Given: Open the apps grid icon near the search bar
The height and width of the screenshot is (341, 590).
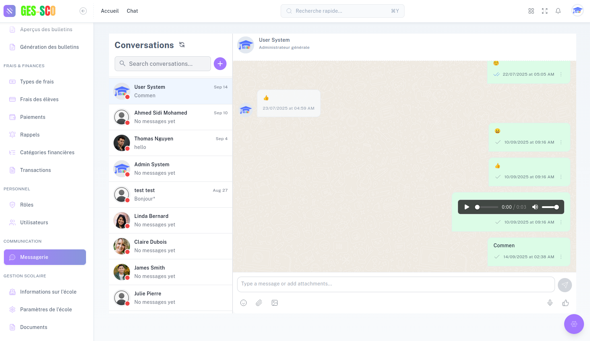Looking at the screenshot, I should coord(531,11).
